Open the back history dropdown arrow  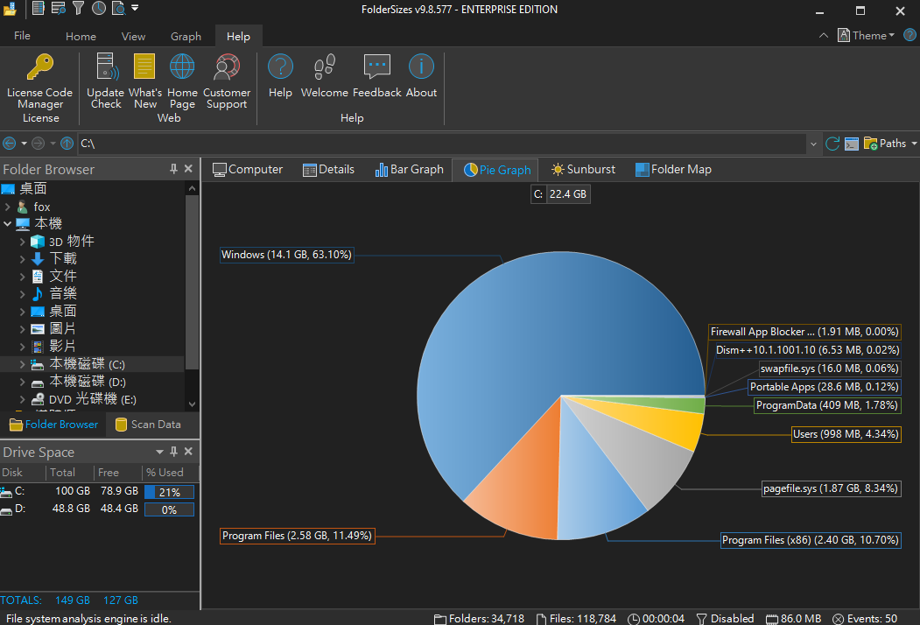point(24,144)
